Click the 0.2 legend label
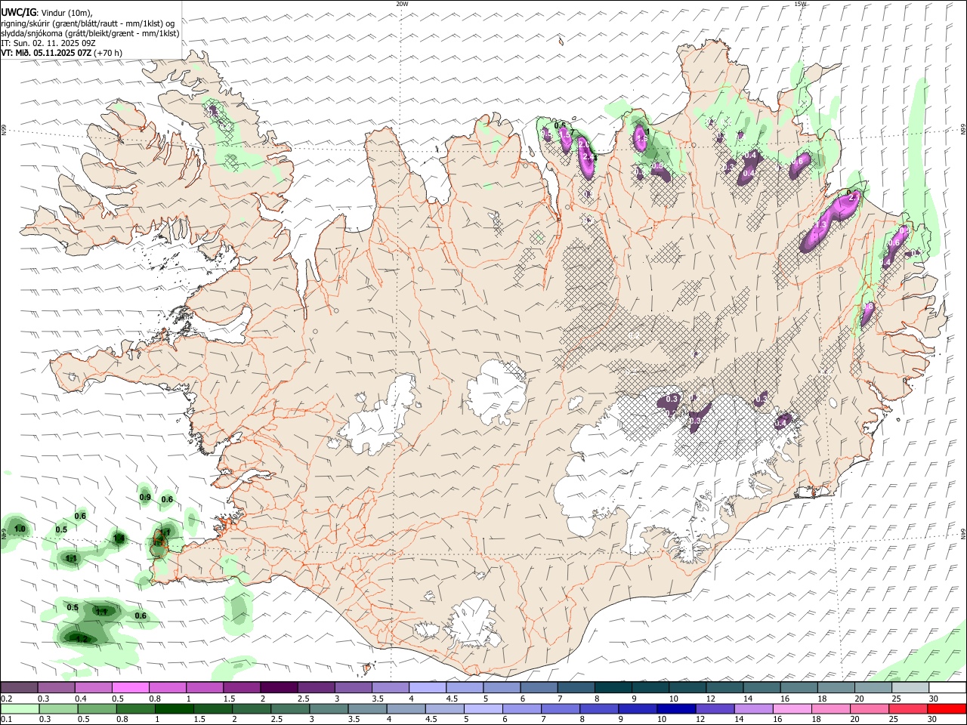 (6, 699)
